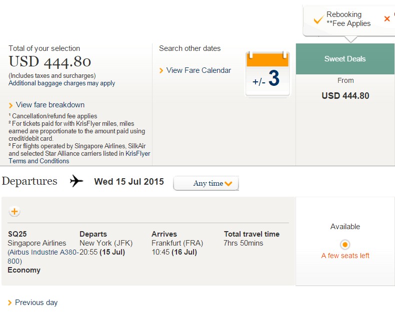
Task: Click the USD 444.80 Sweet Deals price
Action: coord(345,96)
